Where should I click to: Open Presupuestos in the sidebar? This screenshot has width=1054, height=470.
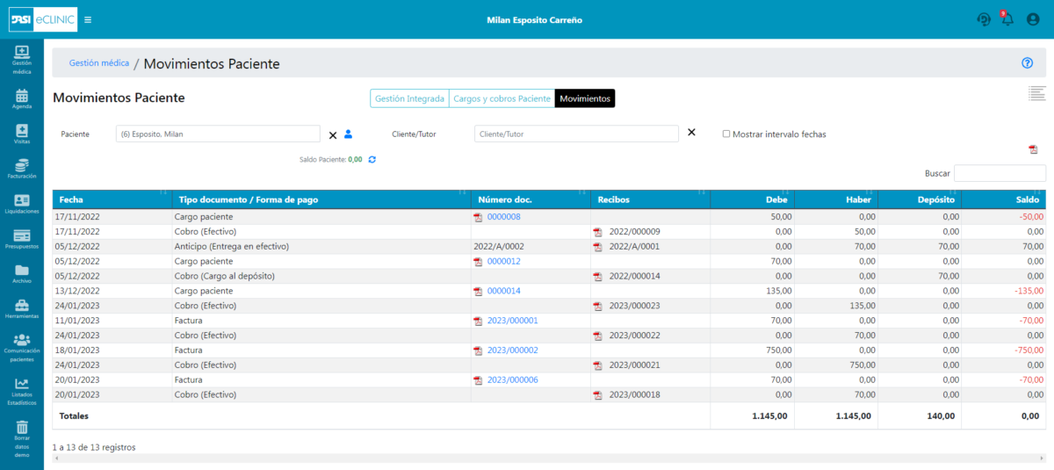22,239
